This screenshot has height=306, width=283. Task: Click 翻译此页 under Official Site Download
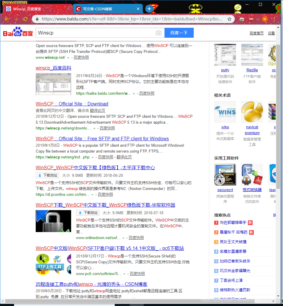pos(97,111)
